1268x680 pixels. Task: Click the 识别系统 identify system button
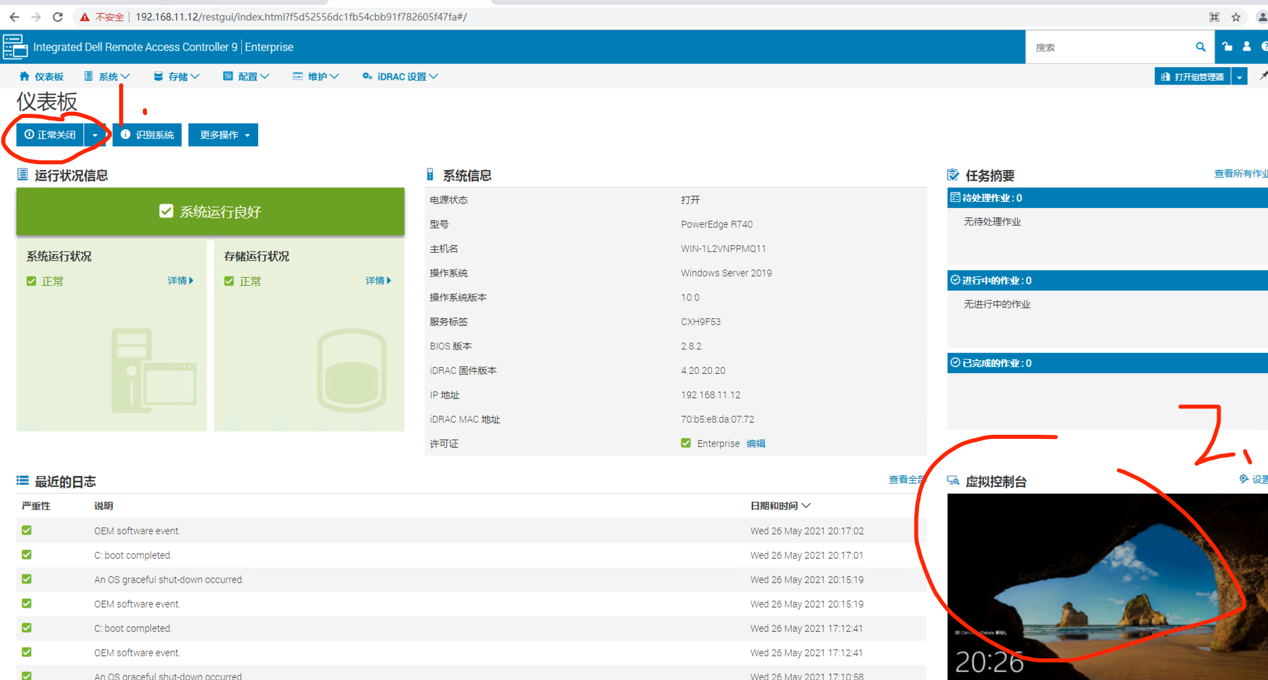(x=147, y=135)
